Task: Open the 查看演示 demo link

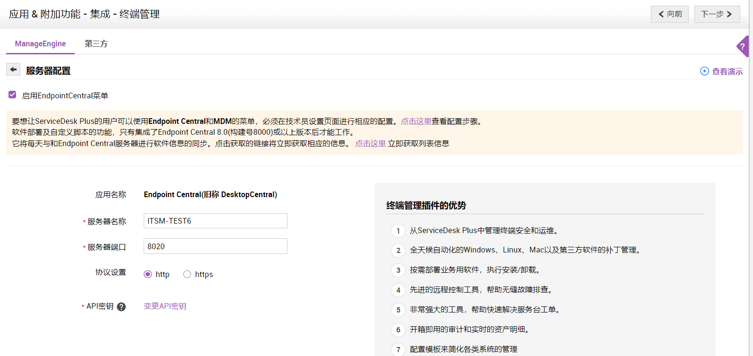Action: (727, 71)
